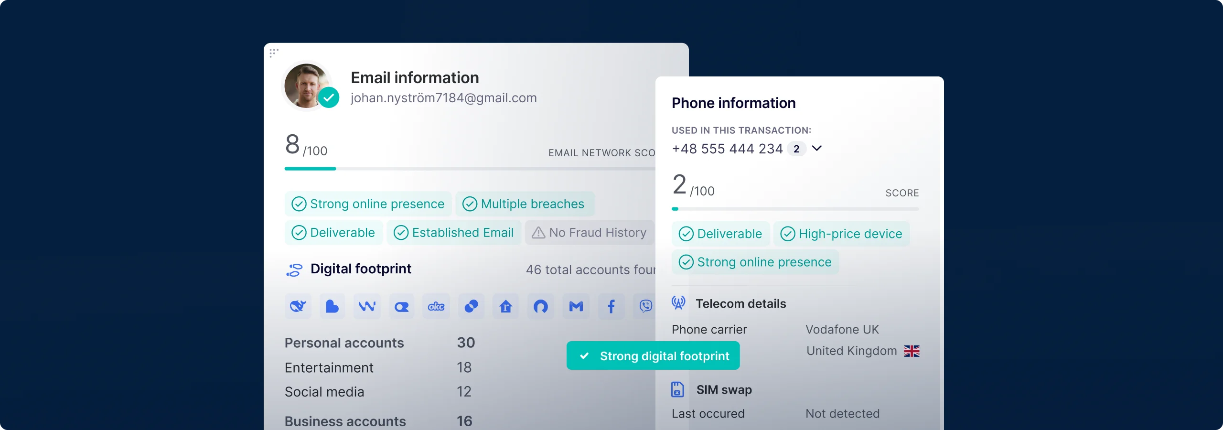Screen dimensions: 1223x430
Task: Click the whale logo account icon
Action: [298, 306]
